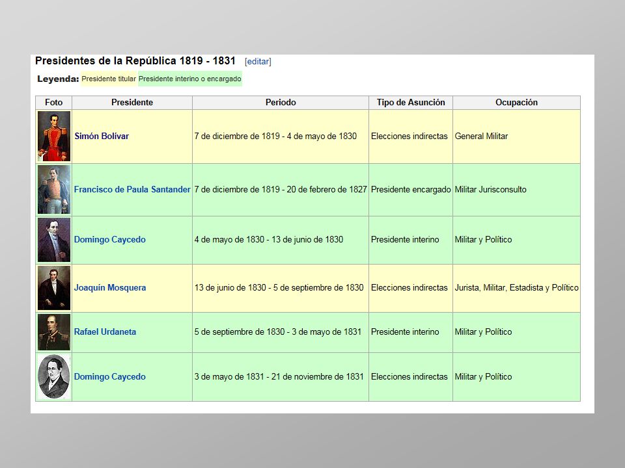Open the editar link next to the heading

pos(258,61)
